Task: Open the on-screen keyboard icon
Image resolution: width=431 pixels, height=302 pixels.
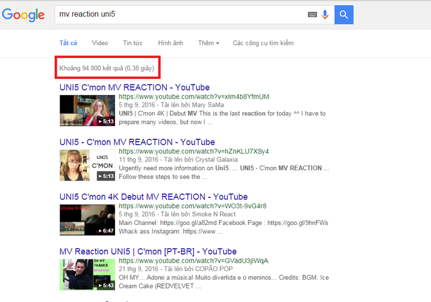Action: 312,15
